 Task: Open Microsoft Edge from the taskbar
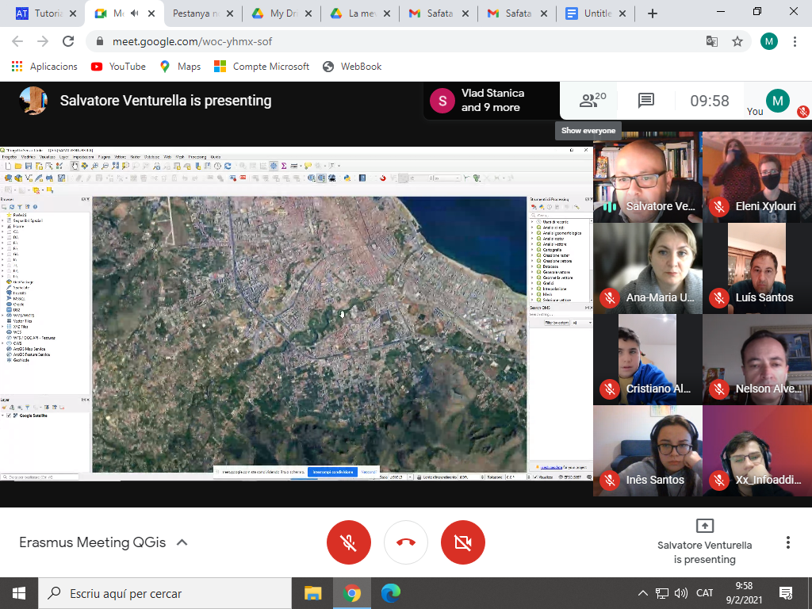tap(390, 592)
